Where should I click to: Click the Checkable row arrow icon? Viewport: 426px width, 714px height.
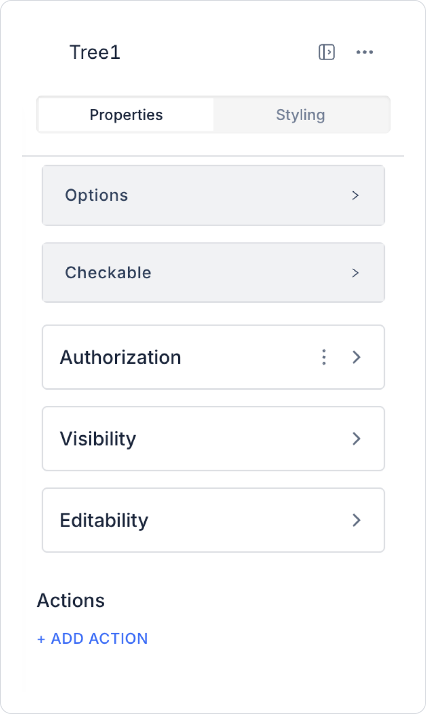coord(355,273)
